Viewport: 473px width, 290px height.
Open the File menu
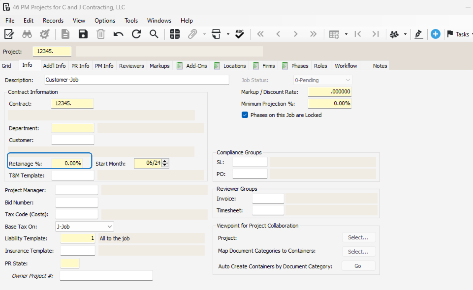[x=10, y=20]
